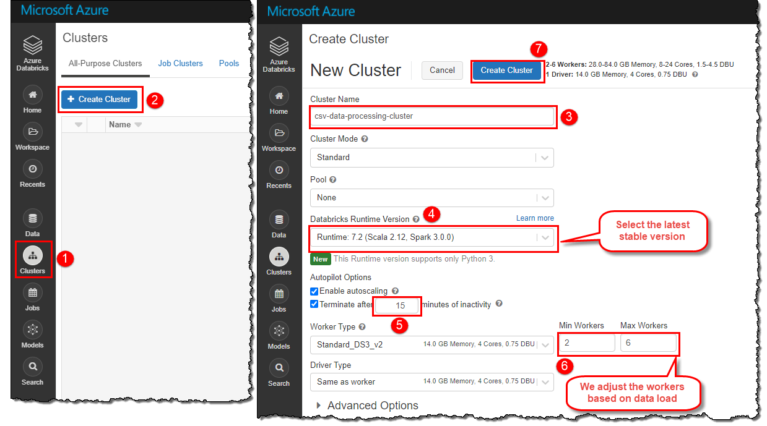Switch to Pools tab

[x=229, y=64]
